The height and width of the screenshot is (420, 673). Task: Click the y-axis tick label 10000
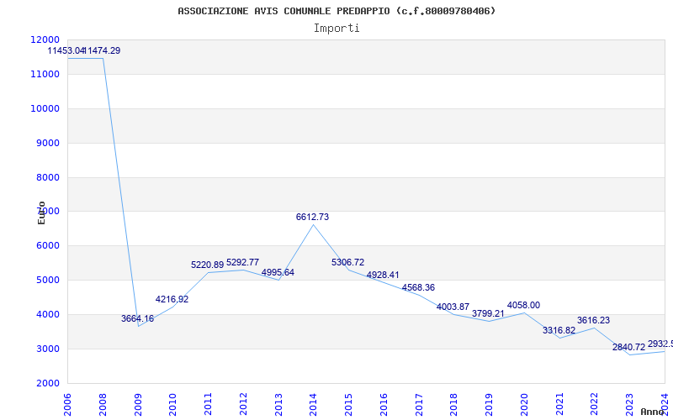[x=45, y=108]
